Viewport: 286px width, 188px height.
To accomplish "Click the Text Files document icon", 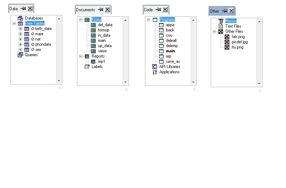I will click(x=221, y=26).
